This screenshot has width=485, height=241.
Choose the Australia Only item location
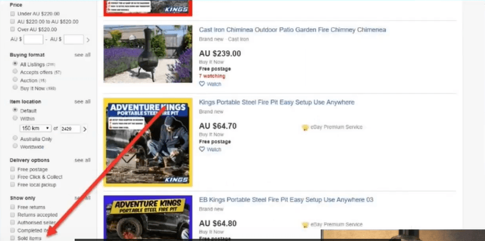[x=15, y=138]
